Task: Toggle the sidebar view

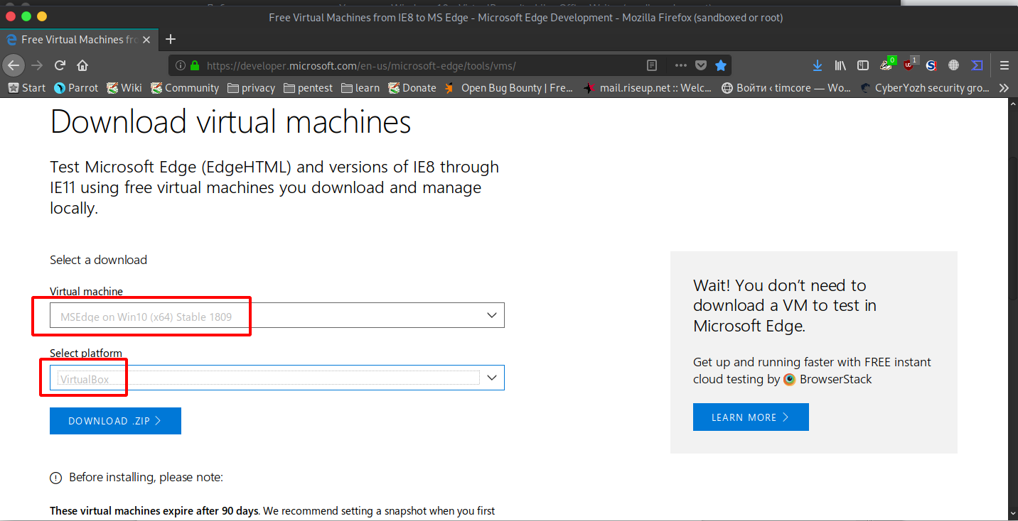Action: (x=863, y=65)
